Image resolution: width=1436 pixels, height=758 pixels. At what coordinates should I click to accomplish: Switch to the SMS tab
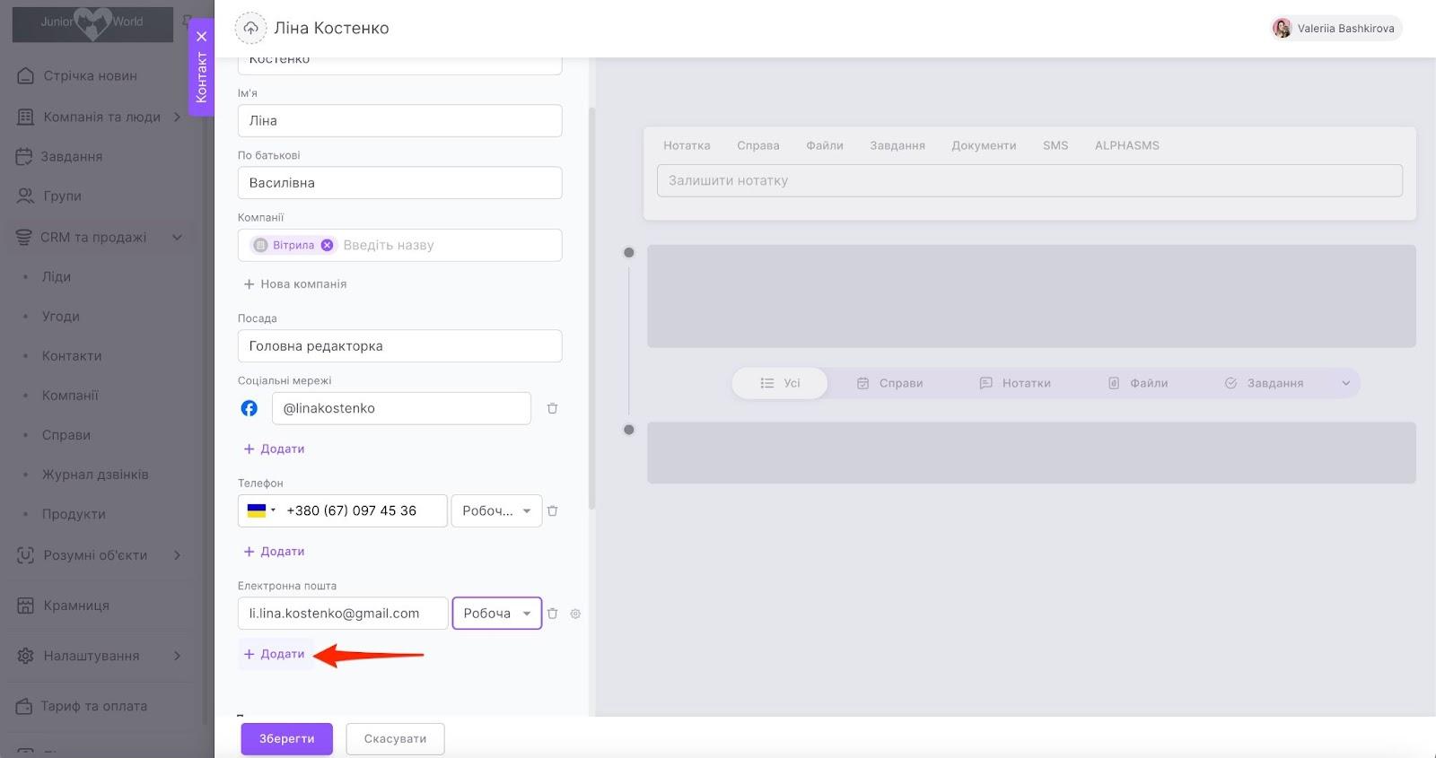click(x=1055, y=145)
